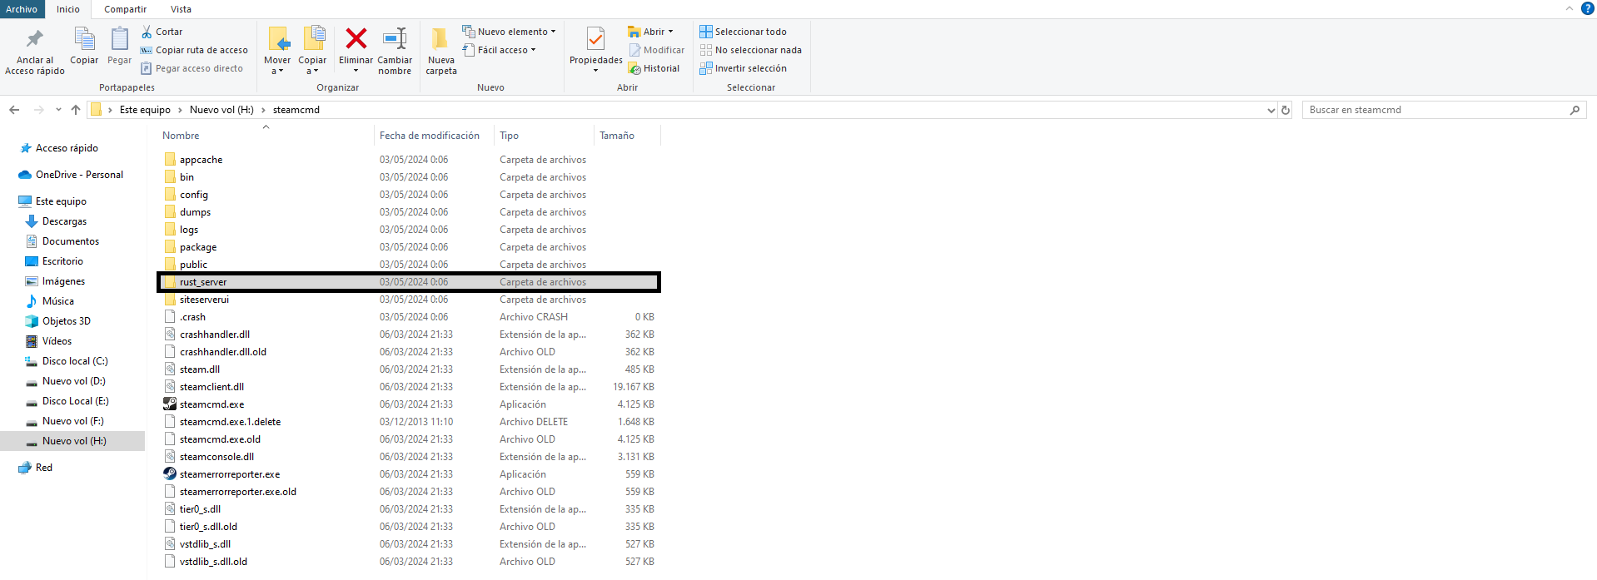Click Nuevo vol (H:) in address bar

coord(221,110)
